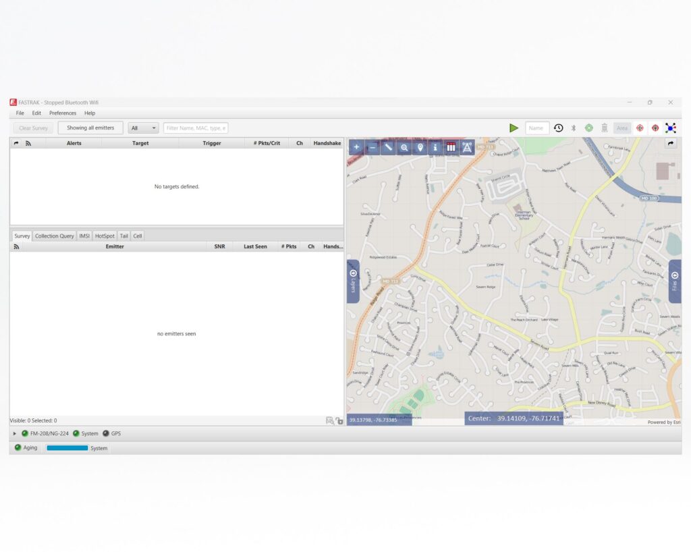Click the Filter Name, MAC search field
The image size is (691, 552).
click(196, 128)
